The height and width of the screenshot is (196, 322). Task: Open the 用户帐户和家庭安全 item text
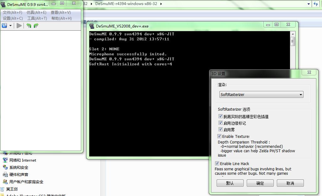pos(26,182)
